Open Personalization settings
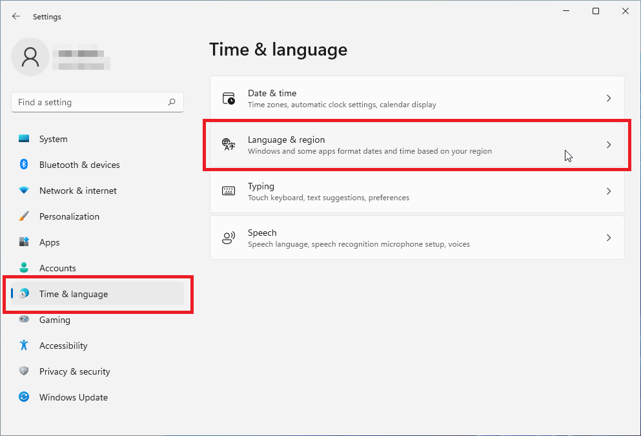The height and width of the screenshot is (436, 641). tap(97, 216)
